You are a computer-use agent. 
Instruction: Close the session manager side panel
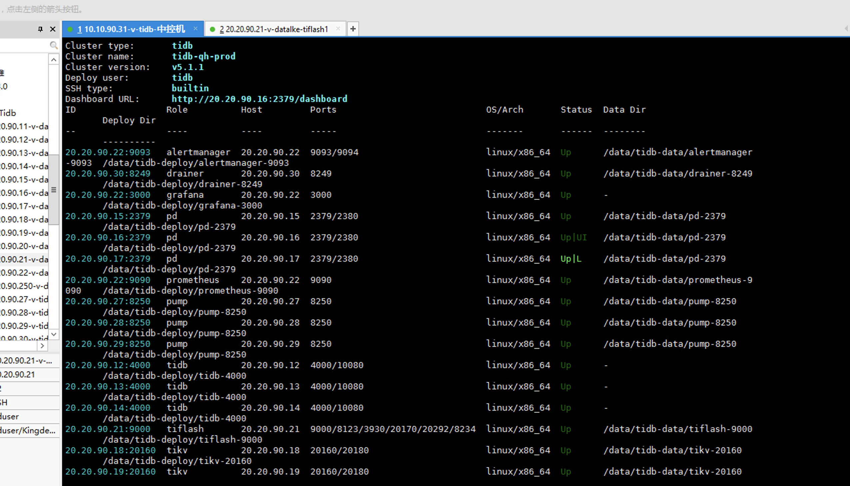click(53, 29)
